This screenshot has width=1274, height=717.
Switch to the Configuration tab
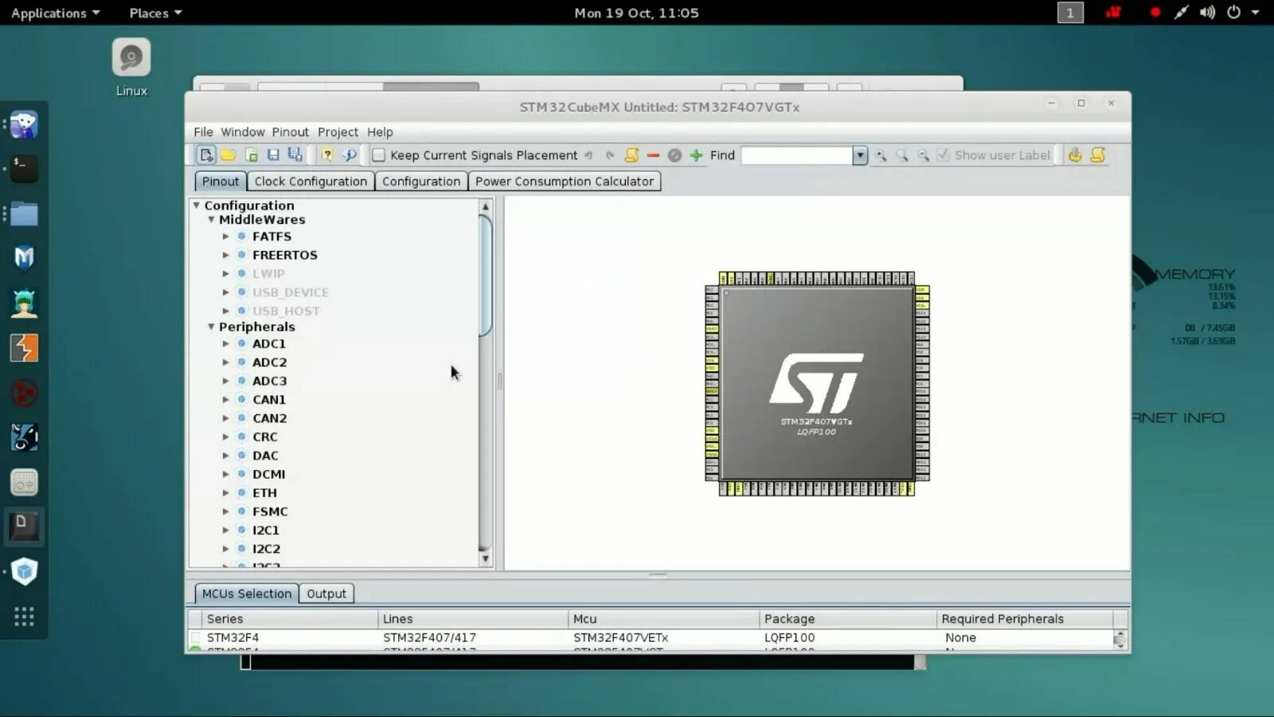(421, 182)
